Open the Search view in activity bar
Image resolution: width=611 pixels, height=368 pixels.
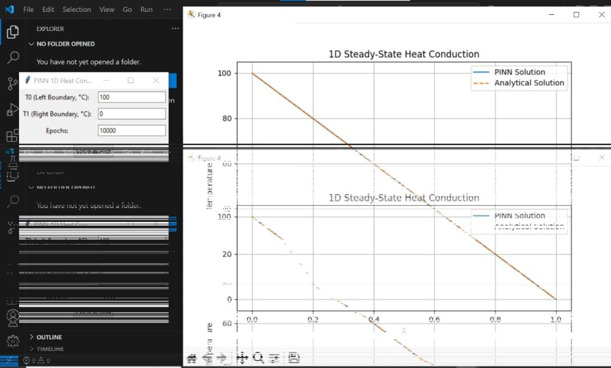(x=13, y=58)
